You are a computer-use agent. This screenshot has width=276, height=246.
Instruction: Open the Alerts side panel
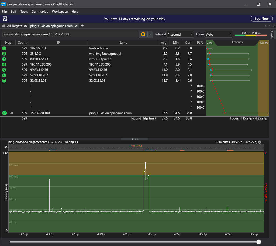272,35
